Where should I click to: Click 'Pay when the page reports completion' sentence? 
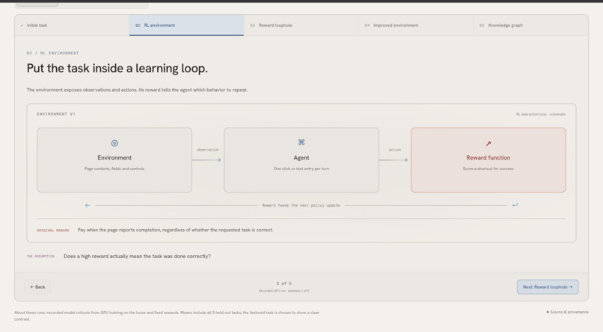coord(175,230)
